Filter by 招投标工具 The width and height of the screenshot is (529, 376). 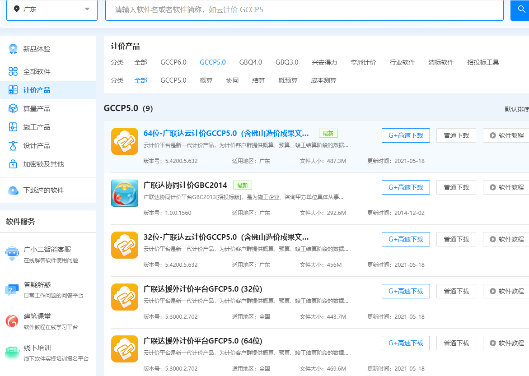[483, 62]
